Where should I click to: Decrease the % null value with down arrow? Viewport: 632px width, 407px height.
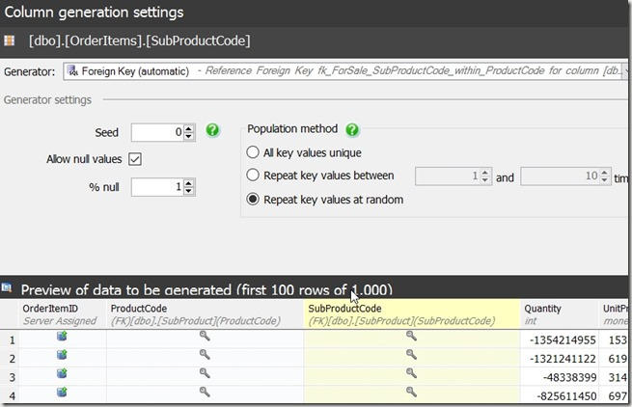(x=189, y=191)
